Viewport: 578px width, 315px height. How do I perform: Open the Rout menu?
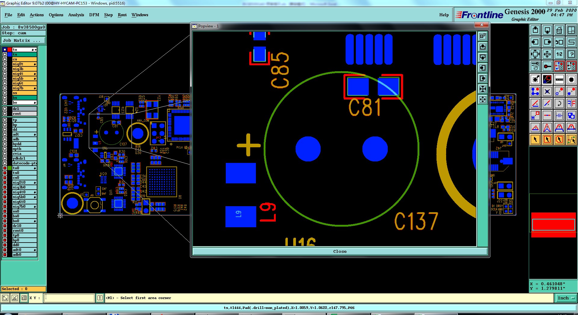click(x=122, y=15)
